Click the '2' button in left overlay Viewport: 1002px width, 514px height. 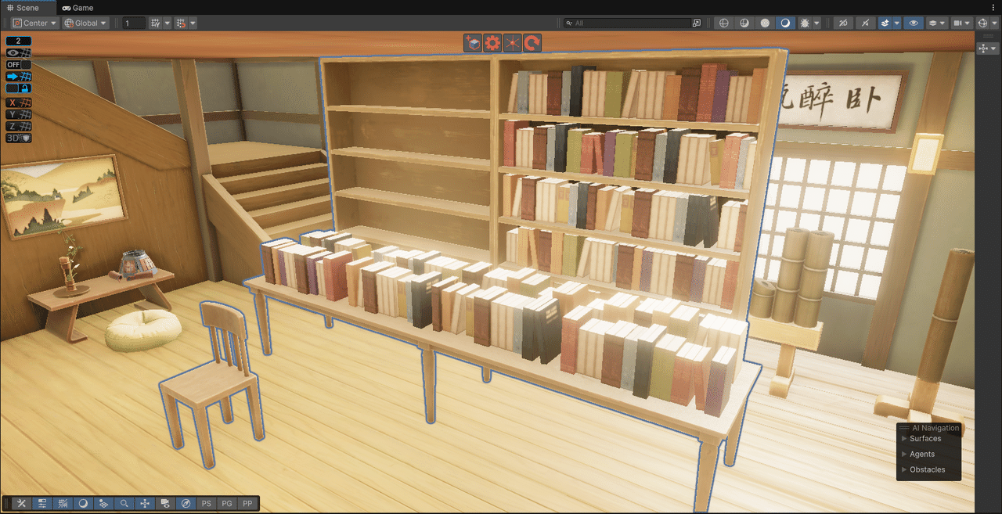[x=19, y=41]
